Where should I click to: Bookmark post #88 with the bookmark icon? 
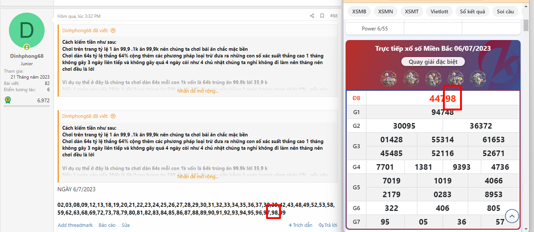(322, 16)
